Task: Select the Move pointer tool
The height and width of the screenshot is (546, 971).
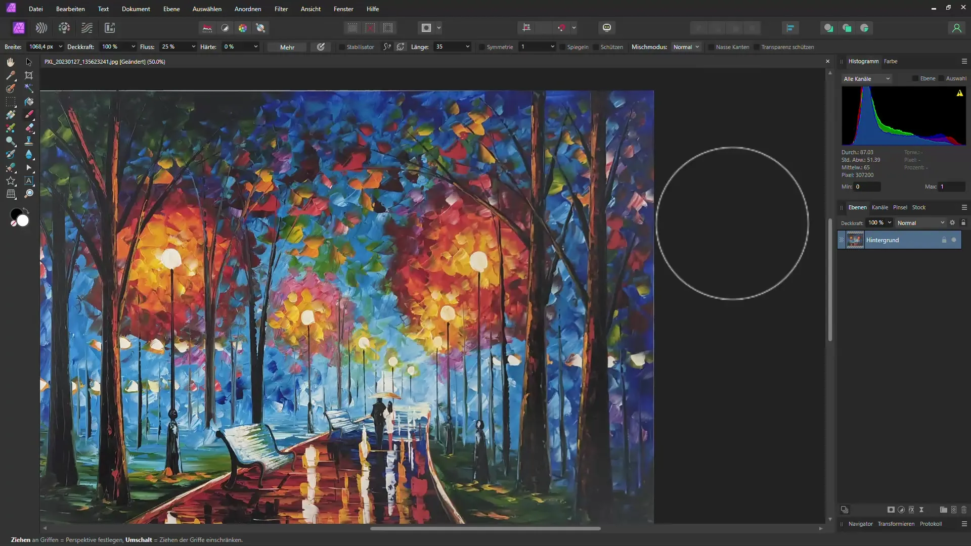Action: [29, 62]
